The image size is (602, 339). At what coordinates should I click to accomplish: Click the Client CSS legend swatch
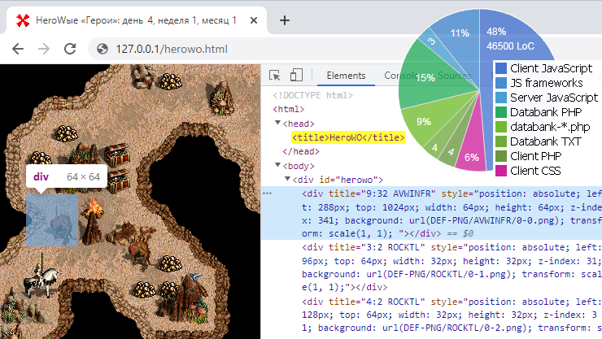pos(501,170)
